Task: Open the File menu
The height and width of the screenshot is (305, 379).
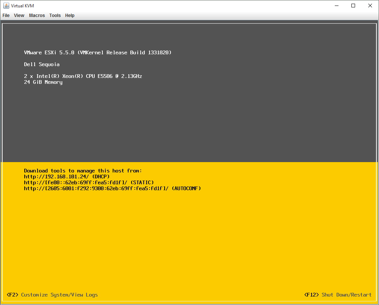Action: pos(6,16)
